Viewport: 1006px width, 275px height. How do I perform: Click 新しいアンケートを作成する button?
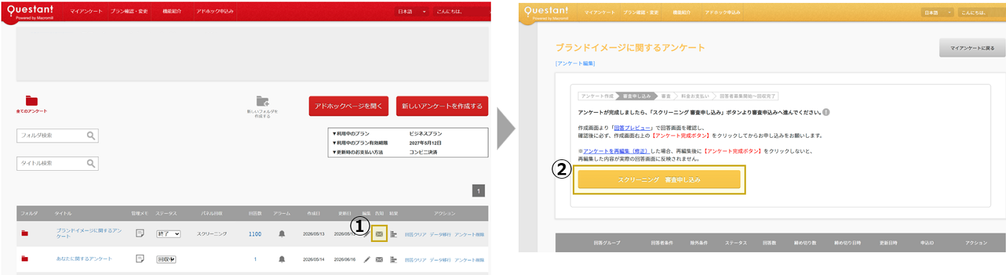442,106
